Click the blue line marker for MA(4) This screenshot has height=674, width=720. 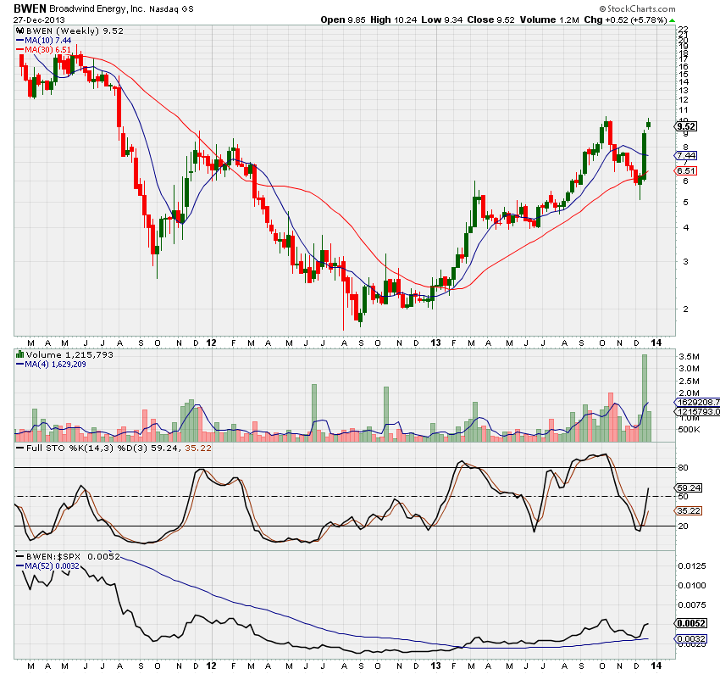(19, 365)
